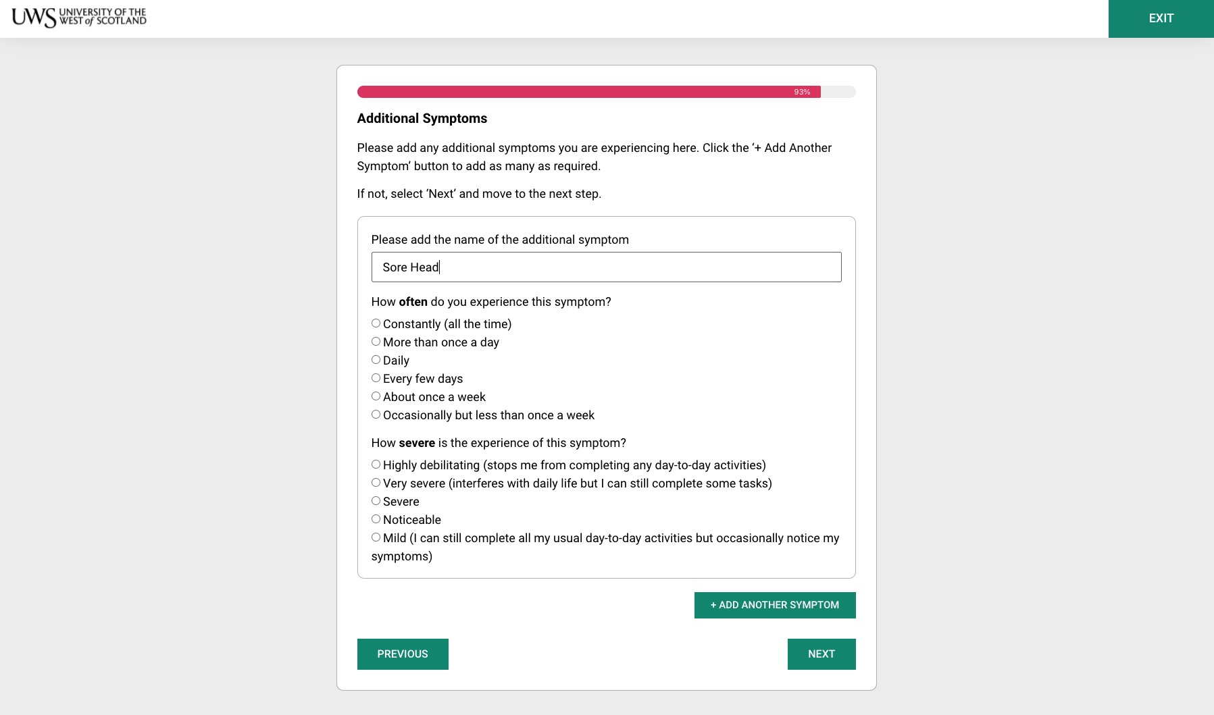The image size is (1214, 715).
Task: Click the 'Additional Symptoms' heading
Action: (422, 119)
